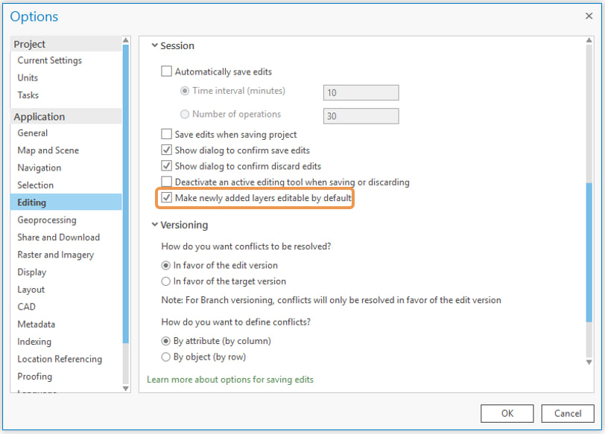Toggle Make newly added layers editable by default
The width and height of the screenshot is (605, 434).
point(168,197)
